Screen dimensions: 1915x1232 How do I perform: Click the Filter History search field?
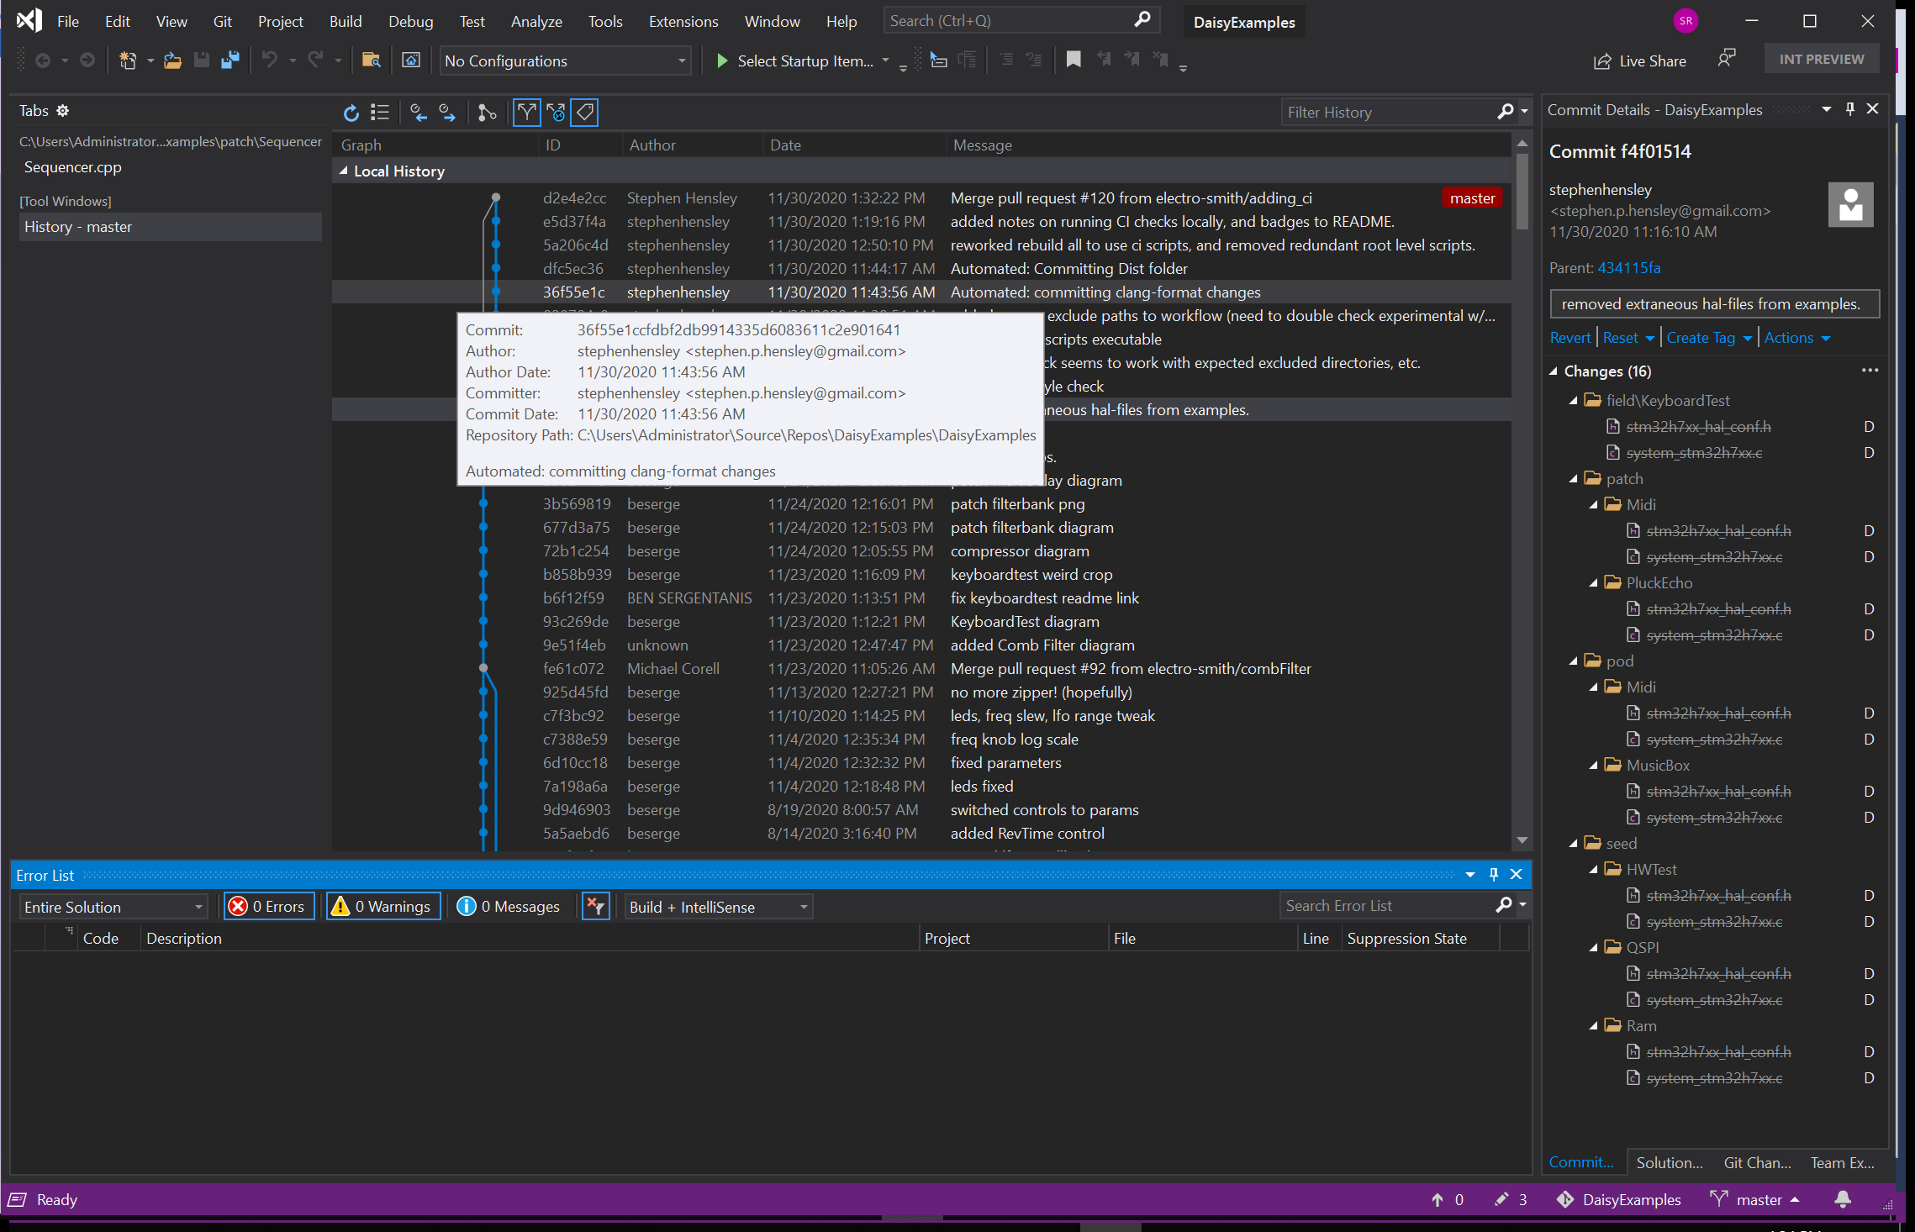(1387, 112)
